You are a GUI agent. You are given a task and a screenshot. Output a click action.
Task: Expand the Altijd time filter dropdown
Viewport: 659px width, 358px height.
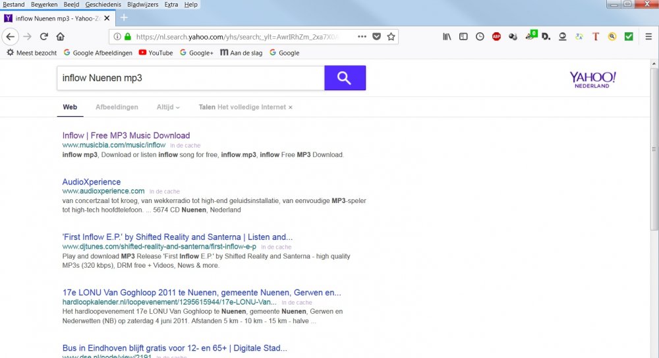point(168,107)
